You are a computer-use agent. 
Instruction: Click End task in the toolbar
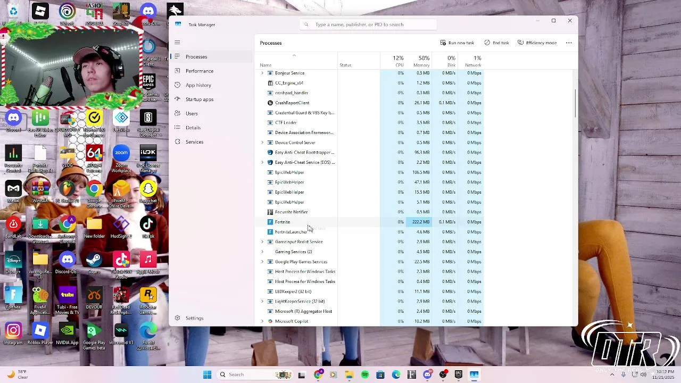[x=497, y=43]
